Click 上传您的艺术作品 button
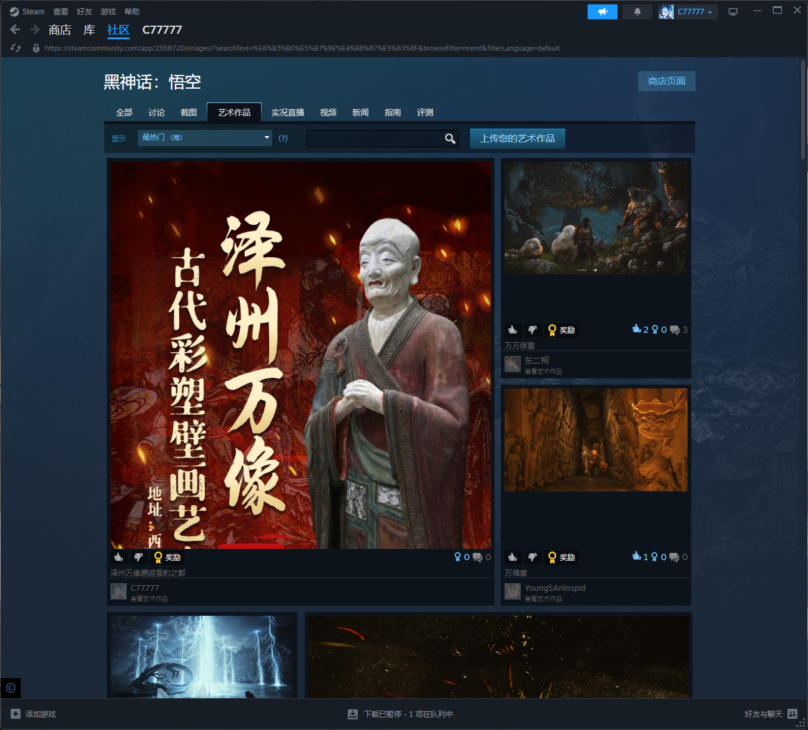This screenshot has width=808, height=730. 518,139
